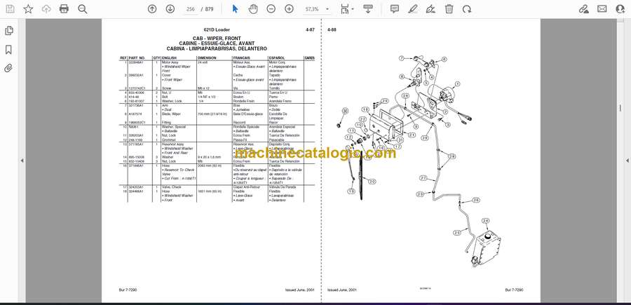Open the bookmarks panel in sidebar
This screenshot has width=631, height=305.
tap(8, 50)
